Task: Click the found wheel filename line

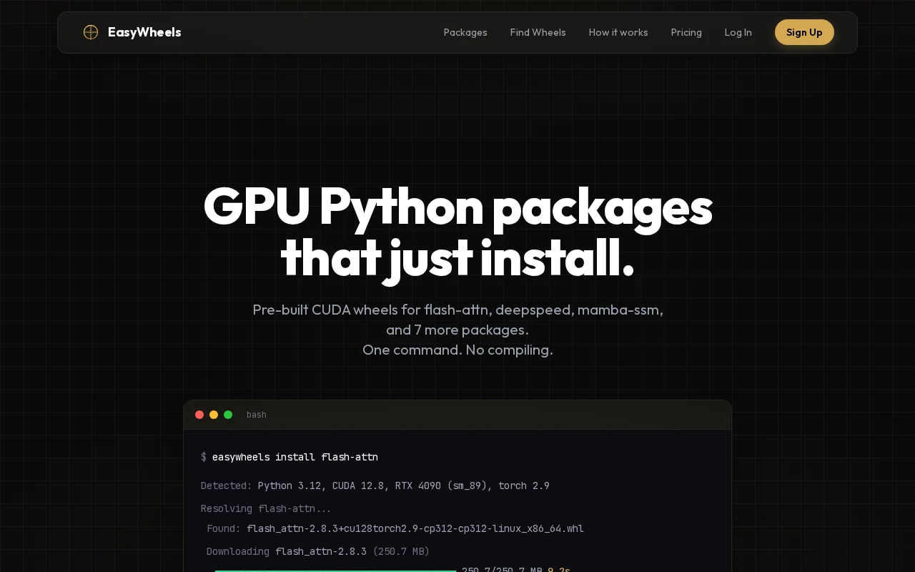Action: (x=395, y=528)
